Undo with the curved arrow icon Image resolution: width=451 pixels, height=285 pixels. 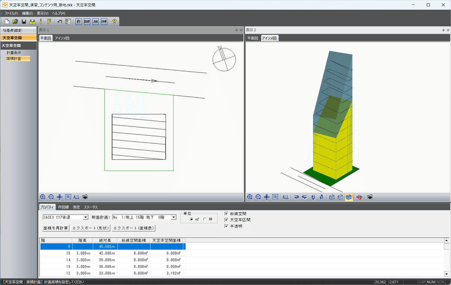pyautogui.click(x=60, y=21)
